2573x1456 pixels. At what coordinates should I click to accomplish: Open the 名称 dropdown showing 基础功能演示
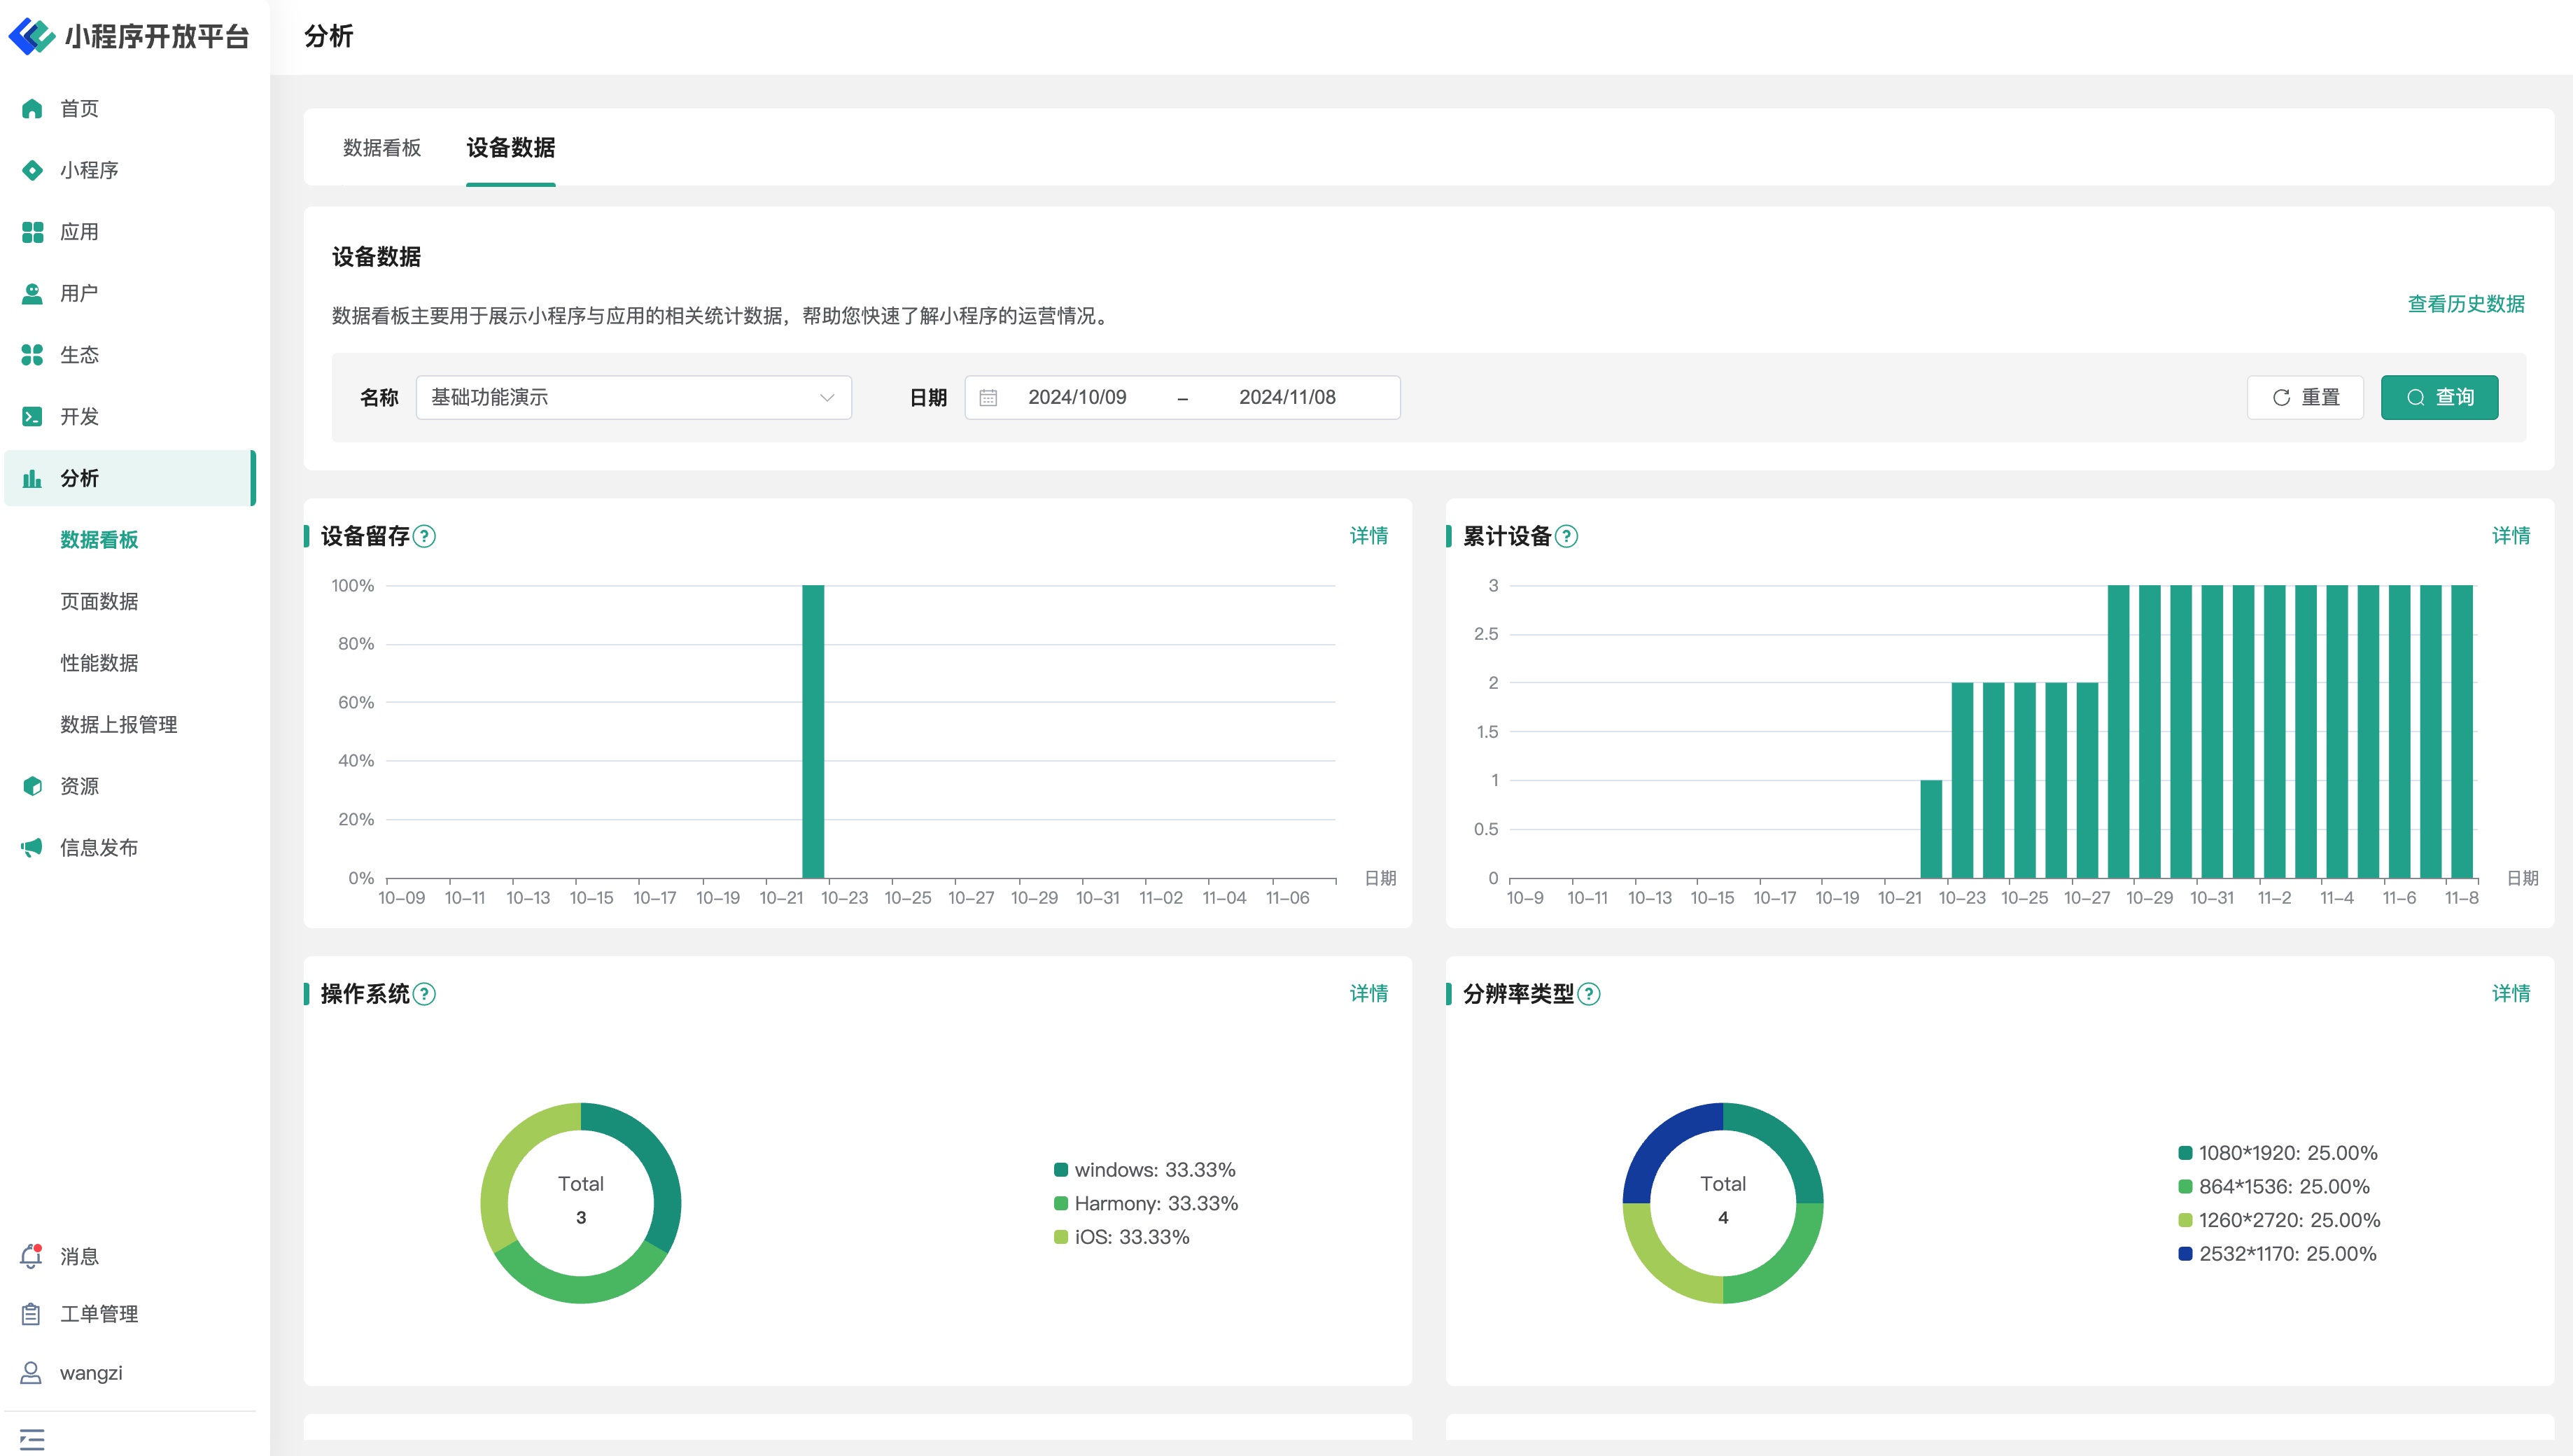click(633, 398)
